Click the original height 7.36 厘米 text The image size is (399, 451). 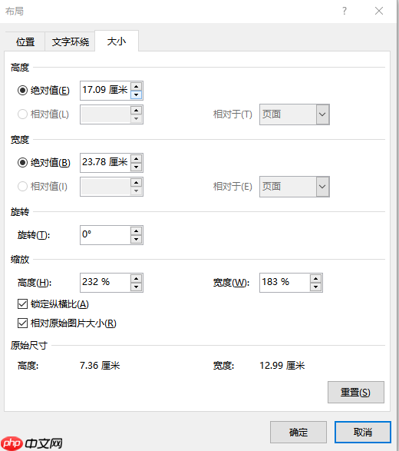[100, 366]
